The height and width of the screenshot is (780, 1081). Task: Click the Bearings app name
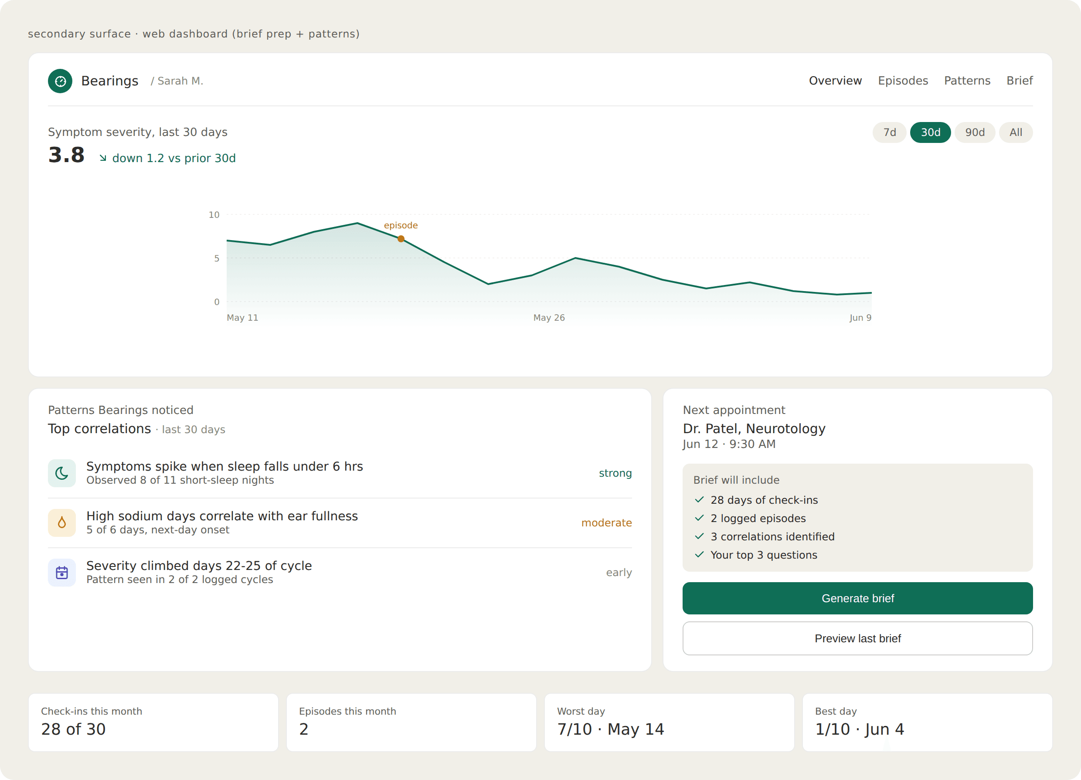point(109,81)
